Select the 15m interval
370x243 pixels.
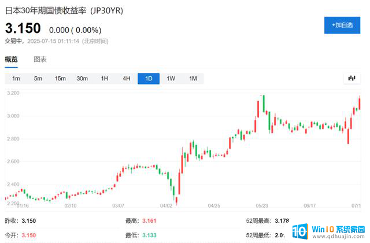(60, 79)
